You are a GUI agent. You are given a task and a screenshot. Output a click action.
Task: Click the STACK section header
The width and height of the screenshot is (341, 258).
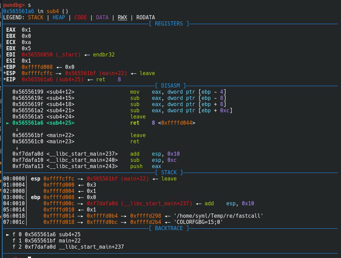coord(169,173)
